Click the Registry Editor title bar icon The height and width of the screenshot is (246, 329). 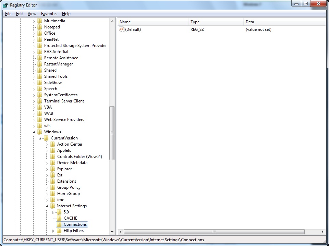point(5,5)
